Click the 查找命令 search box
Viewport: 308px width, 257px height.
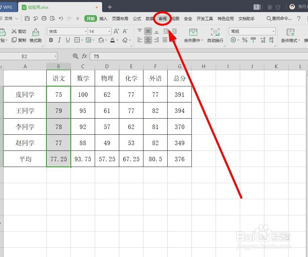click(x=279, y=18)
